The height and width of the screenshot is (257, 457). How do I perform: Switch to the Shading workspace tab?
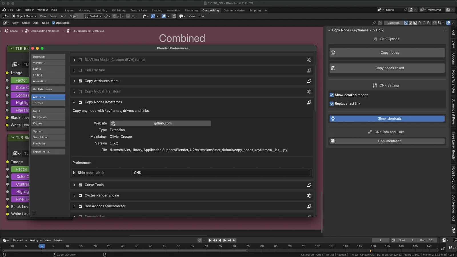157,10
